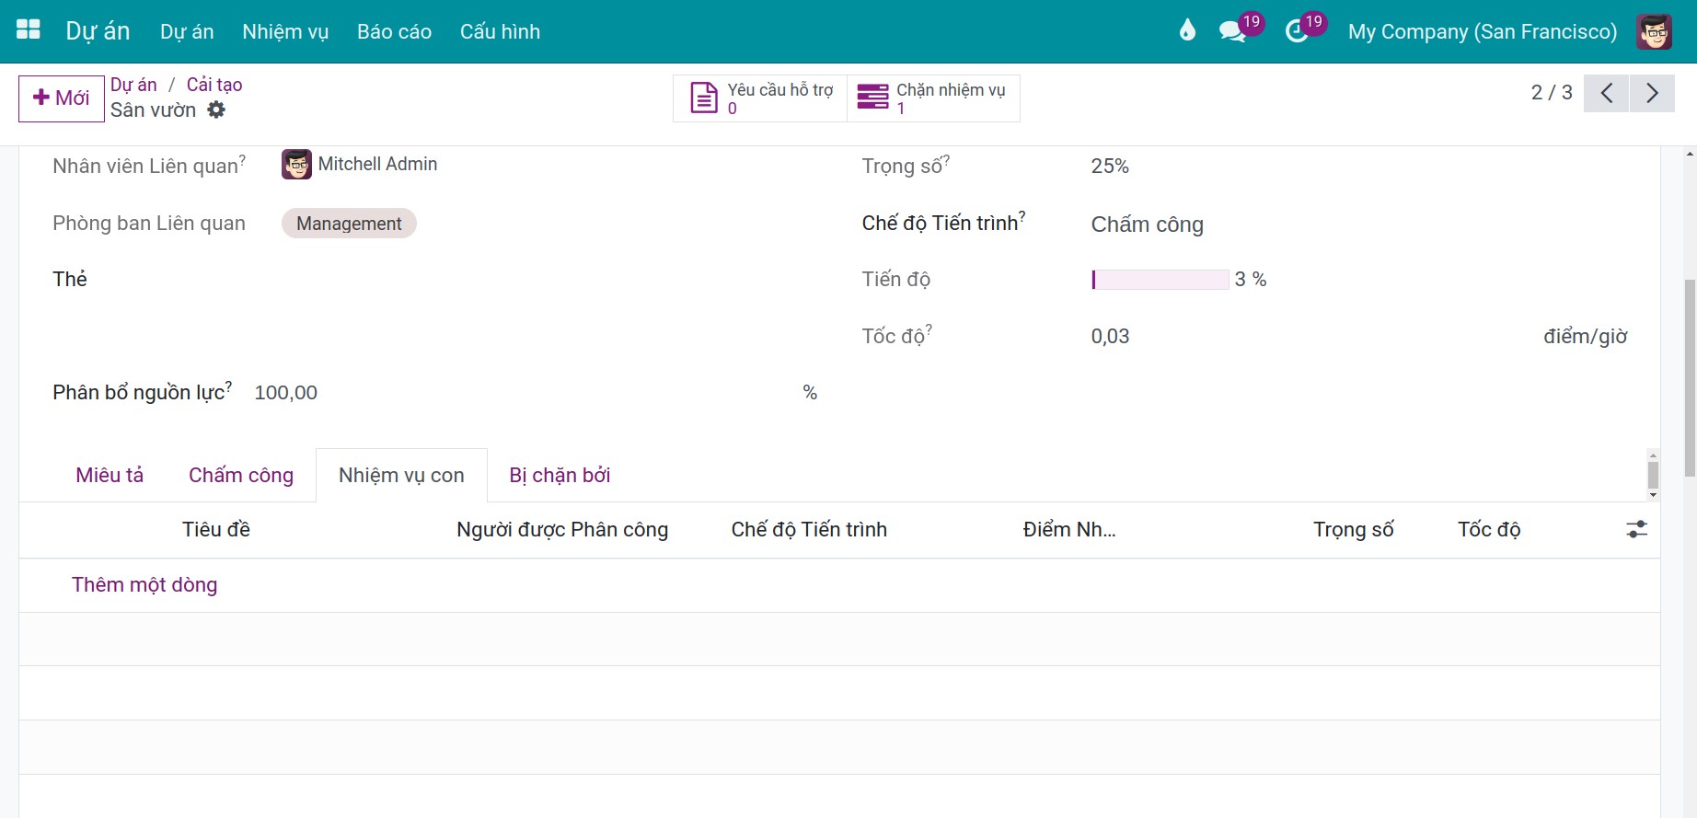
Task: Switch to the Bị chặn bởi tab
Action: coord(560,475)
